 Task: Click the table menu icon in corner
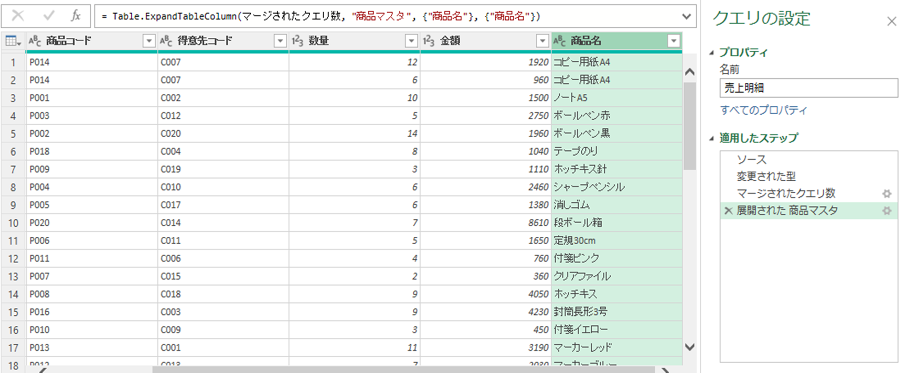13,41
